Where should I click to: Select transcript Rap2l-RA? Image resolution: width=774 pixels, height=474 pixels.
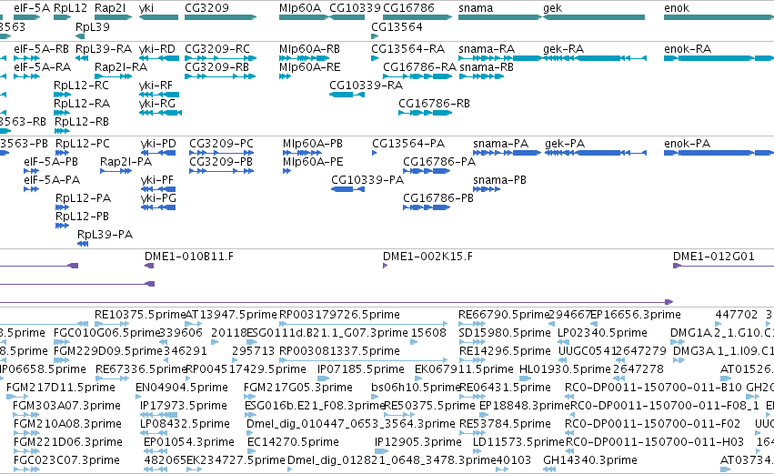[121, 67]
